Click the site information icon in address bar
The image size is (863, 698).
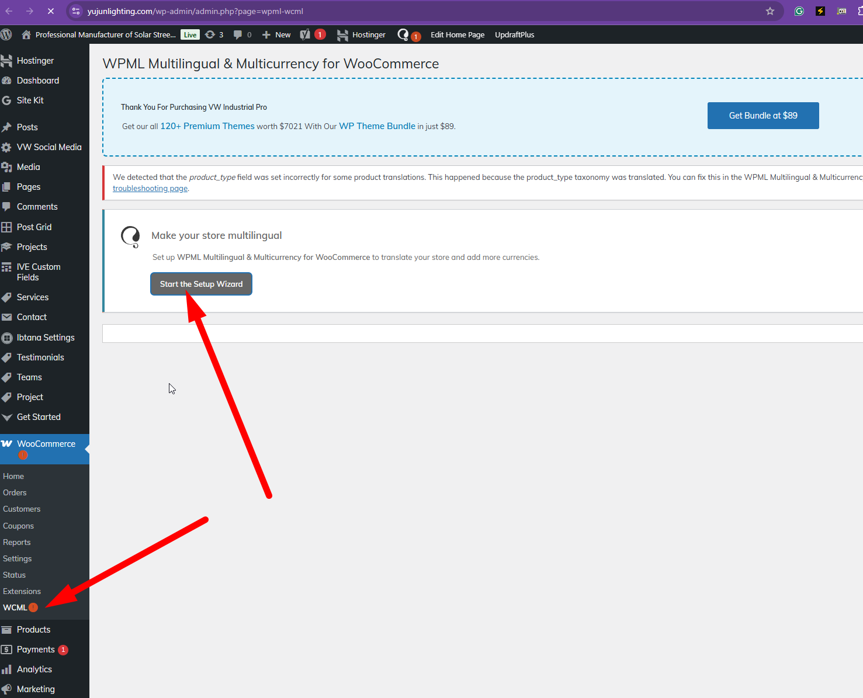[76, 11]
